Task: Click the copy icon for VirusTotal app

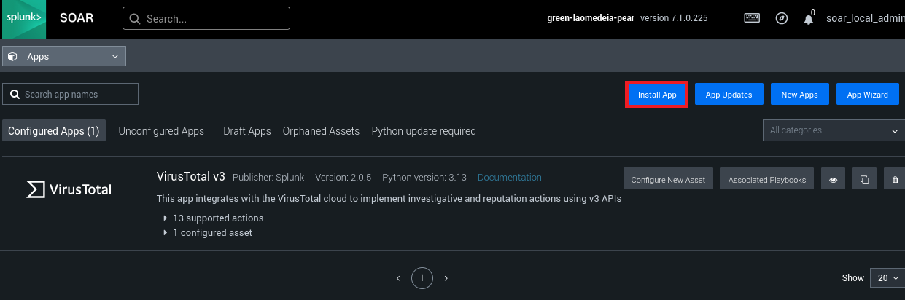Action: [x=864, y=179]
